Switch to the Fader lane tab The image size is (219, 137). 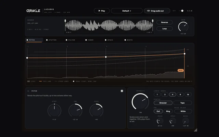[x=89, y=40]
